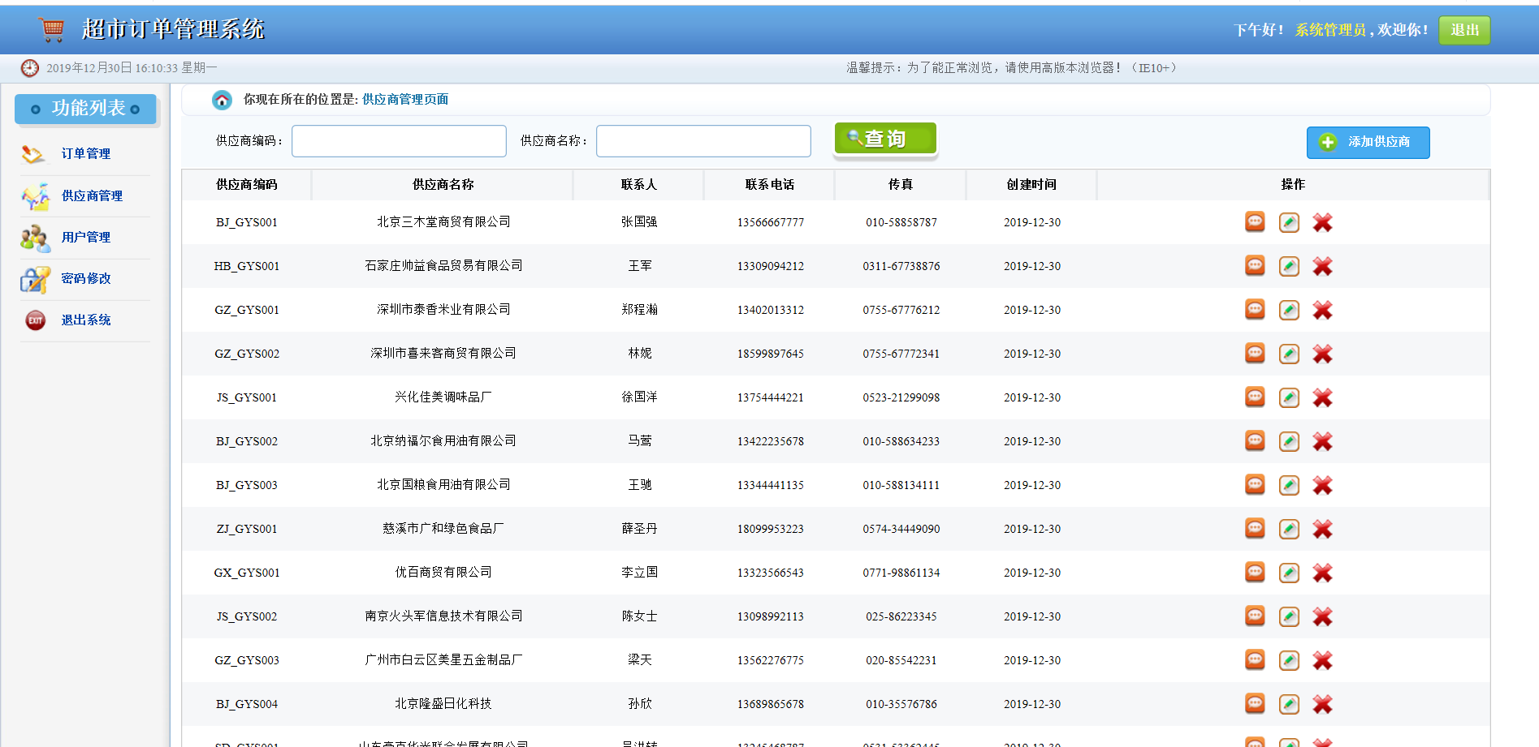Edit supplier JS_GYS002 record

click(1289, 616)
